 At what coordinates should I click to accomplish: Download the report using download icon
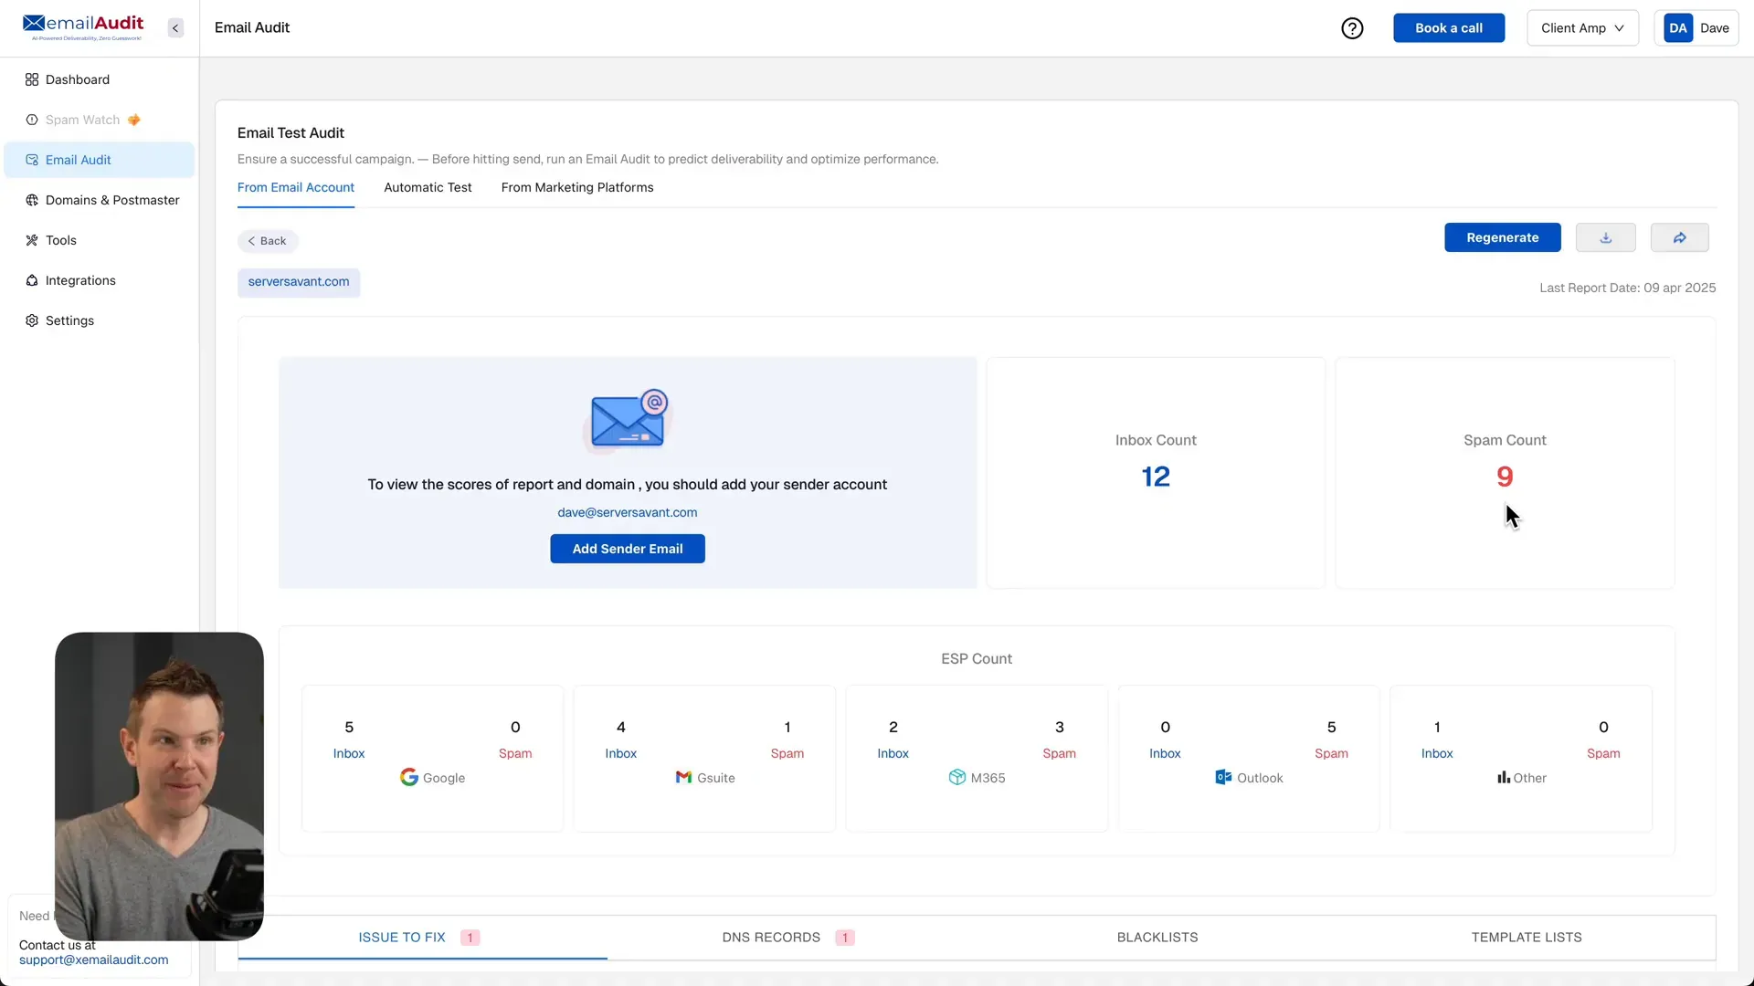point(1606,237)
